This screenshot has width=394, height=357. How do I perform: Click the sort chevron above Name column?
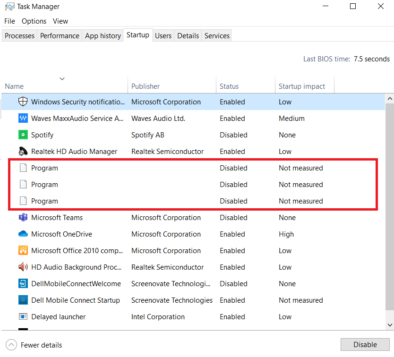click(62, 79)
